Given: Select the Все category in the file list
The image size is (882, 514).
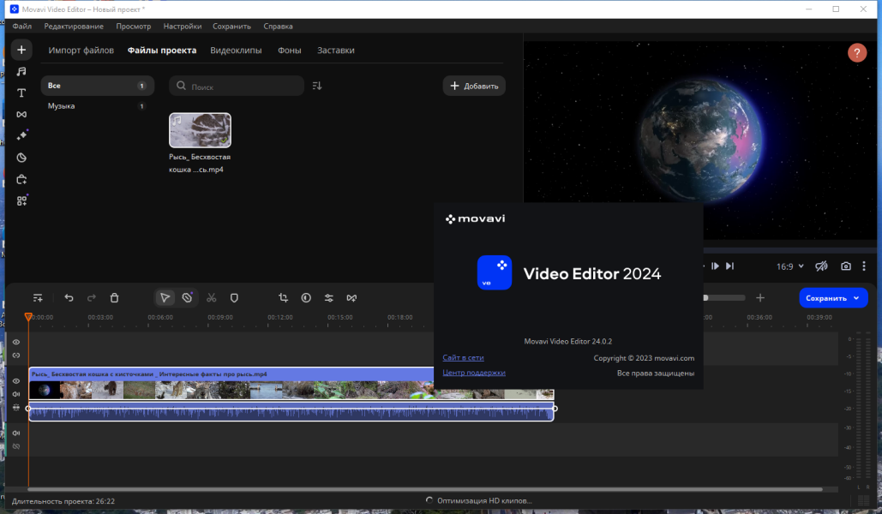Looking at the screenshot, I should 98,86.
